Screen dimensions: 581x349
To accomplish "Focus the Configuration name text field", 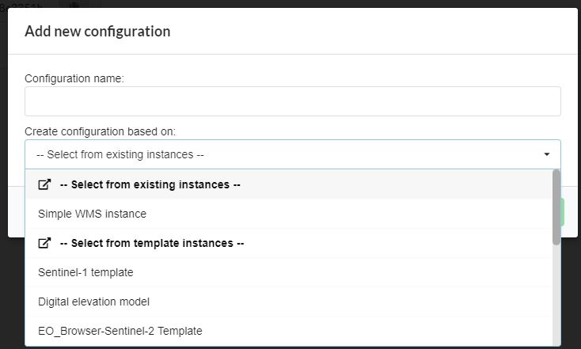I will click(293, 101).
